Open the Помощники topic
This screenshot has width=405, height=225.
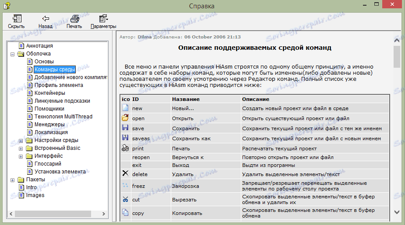[49, 108]
